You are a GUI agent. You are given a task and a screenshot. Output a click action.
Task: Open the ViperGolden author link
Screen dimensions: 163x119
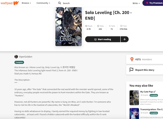tap(26, 56)
